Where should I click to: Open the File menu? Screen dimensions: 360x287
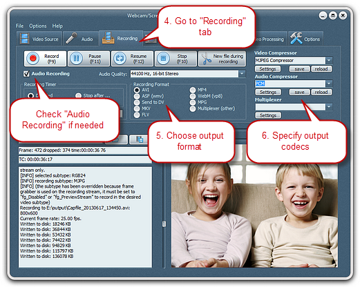(19, 26)
